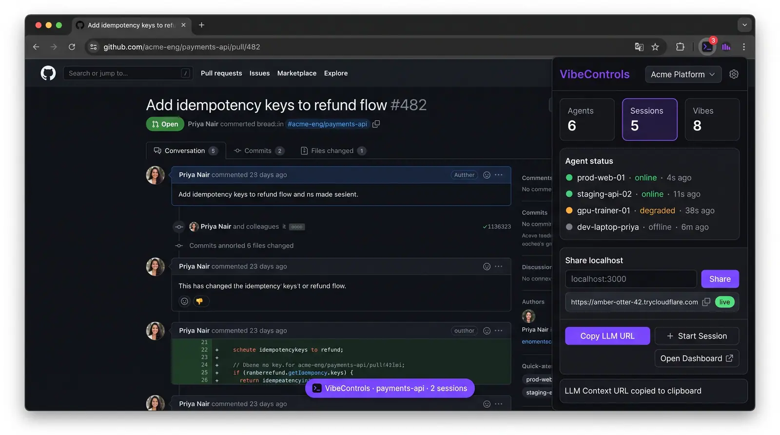Click the live status badge
The width and height of the screenshot is (780, 435).
tap(725, 302)
